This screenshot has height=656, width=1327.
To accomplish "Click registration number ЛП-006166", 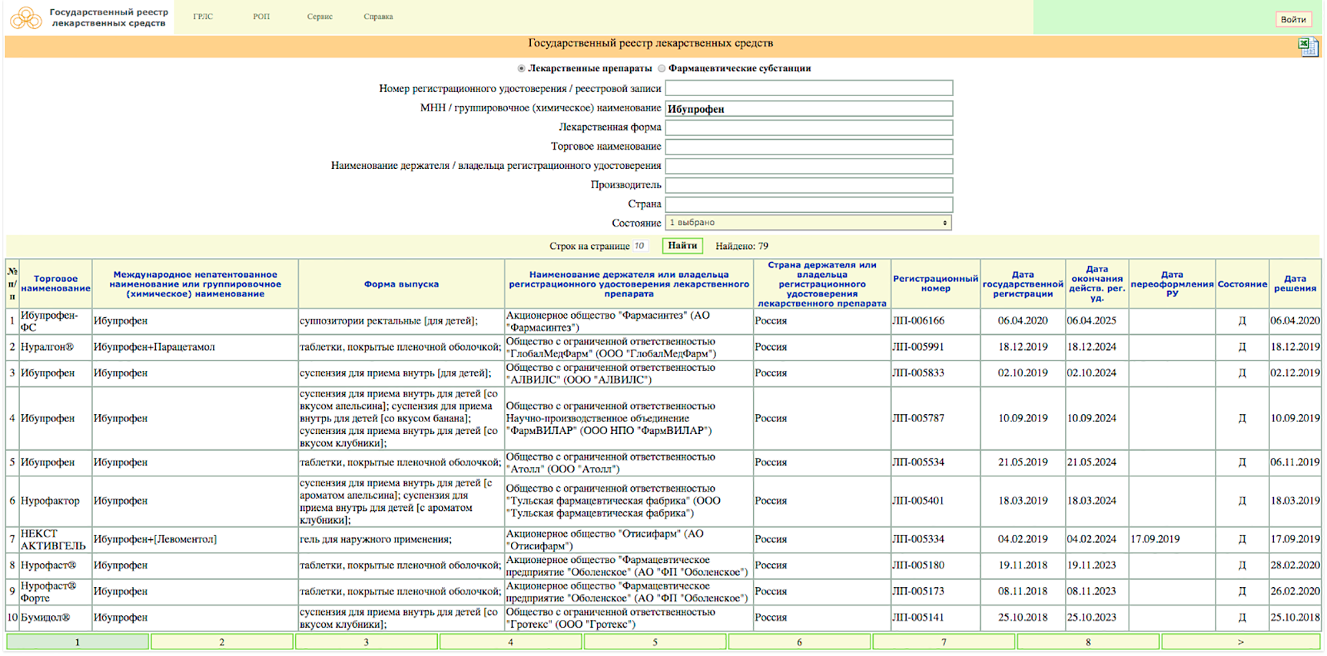I will click(x=918, y=321).
